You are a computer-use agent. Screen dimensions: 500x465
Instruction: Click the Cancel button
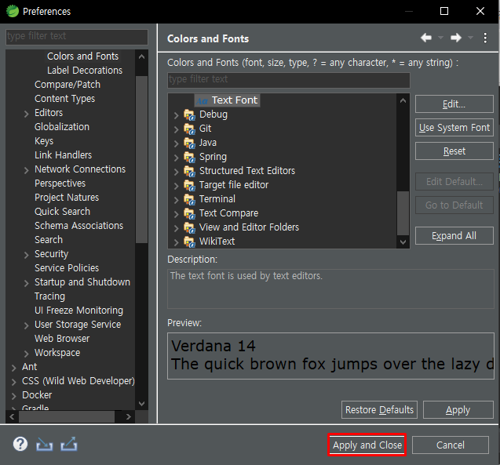451,445
